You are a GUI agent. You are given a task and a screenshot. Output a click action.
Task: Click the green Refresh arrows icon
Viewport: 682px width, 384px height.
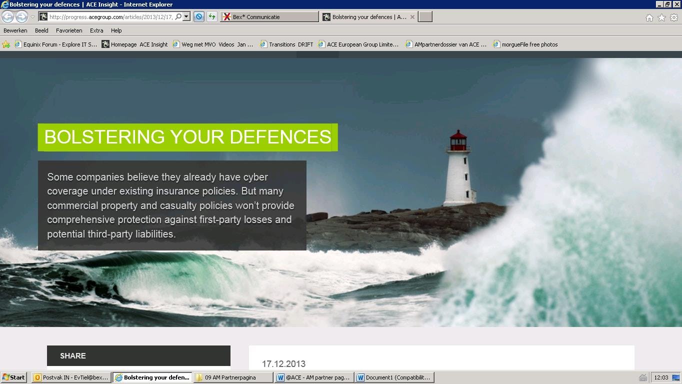pyautogui.click(x=212, y=17)
